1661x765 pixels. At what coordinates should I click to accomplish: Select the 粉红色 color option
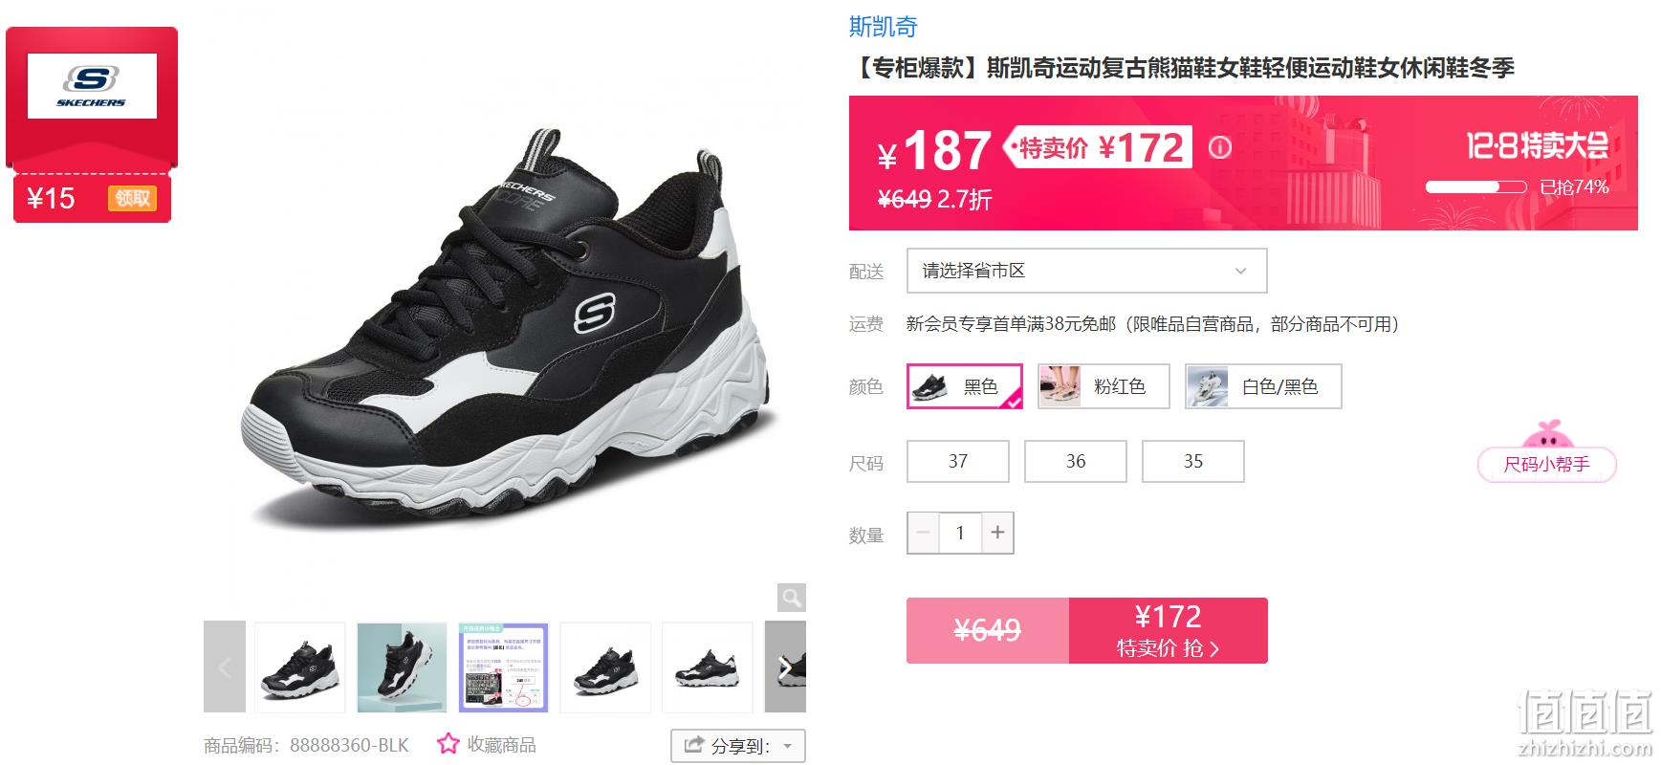click(1104, 386)
